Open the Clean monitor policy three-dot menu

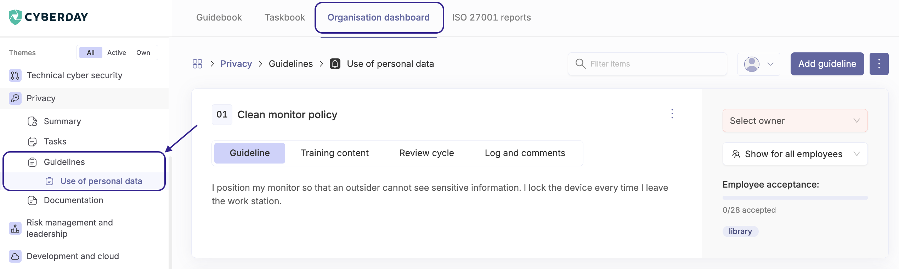pyautogui.click(x=672, y=114)
